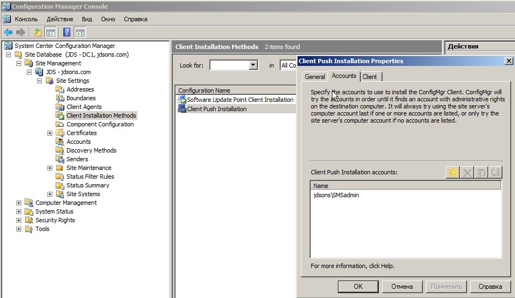The width and height of the screenshot is (515, 298).
Task: Click the Name column header in accounts list
Action: 405,186
